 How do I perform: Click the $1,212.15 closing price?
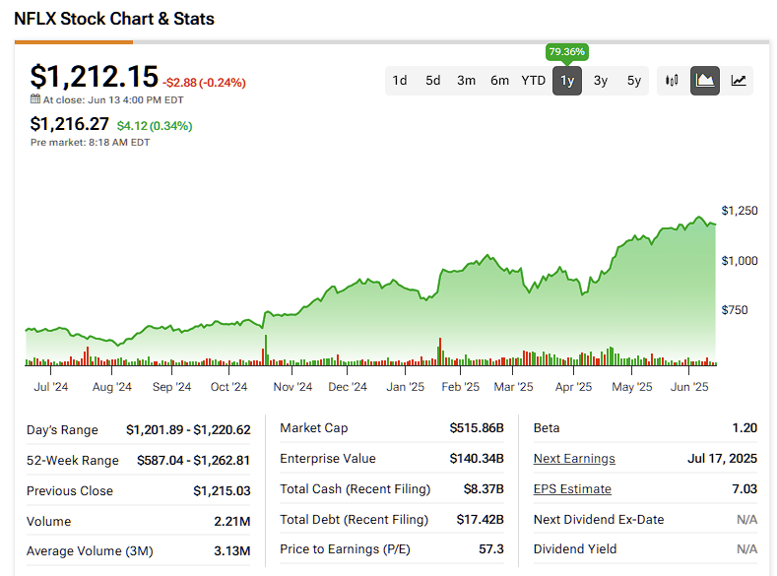click(x=95, y=77)
